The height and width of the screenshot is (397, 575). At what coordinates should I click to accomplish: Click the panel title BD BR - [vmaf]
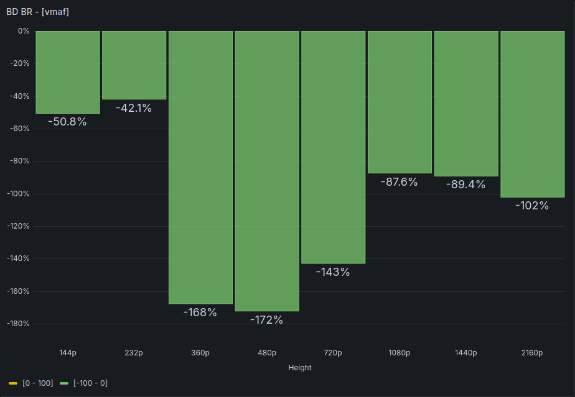(37, 11)
